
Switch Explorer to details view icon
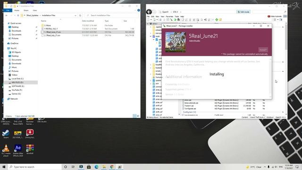tap(134, 116)
